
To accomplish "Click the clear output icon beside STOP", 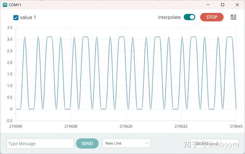I will tap(234, 17).
